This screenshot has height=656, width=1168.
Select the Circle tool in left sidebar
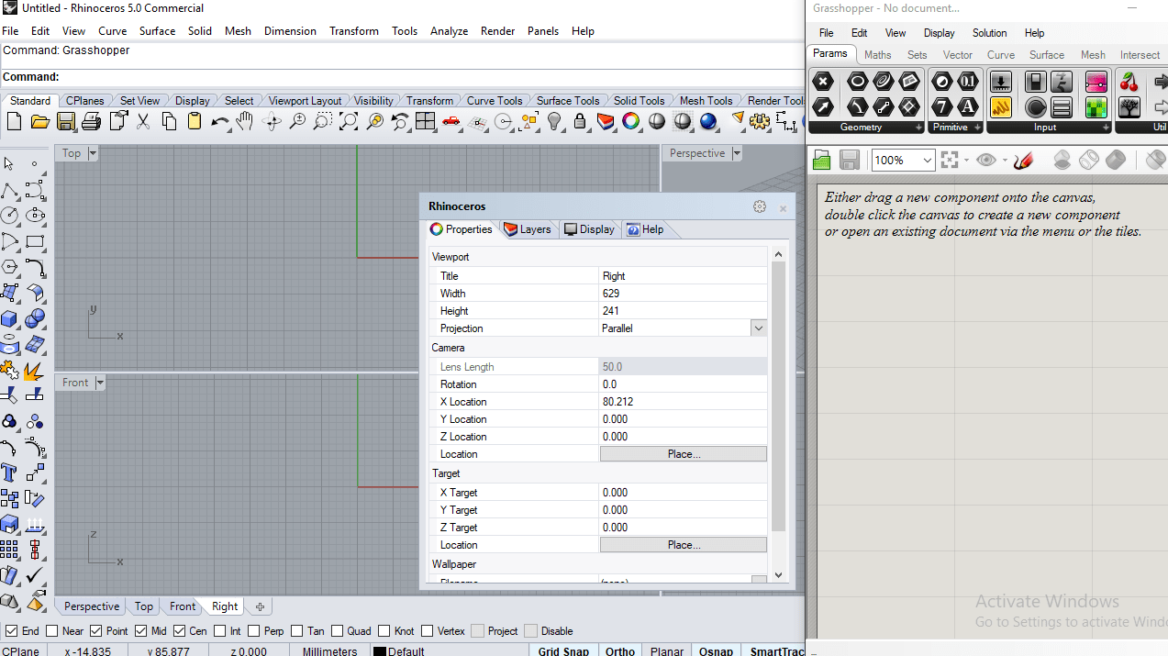9,216
